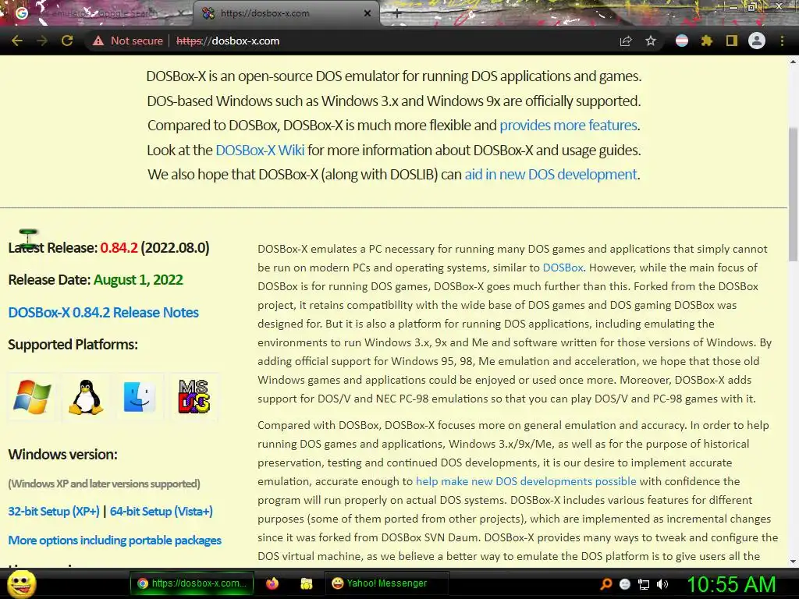Click the scrollbar down arrow
Screen dimensions: 799x599
tap(793, 562)
